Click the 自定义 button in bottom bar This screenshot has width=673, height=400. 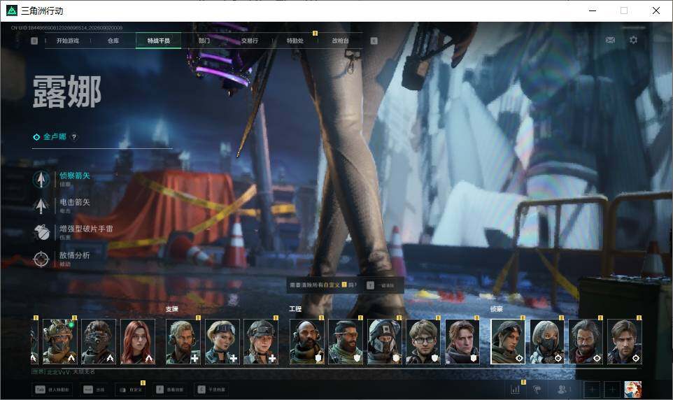click(131, 390)
